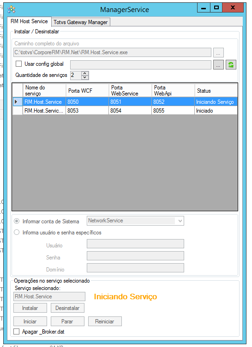This screenshot has height=347, width=252.
Task: Select the RM.Host.Service name cell
Action: [x=44, y=102]
